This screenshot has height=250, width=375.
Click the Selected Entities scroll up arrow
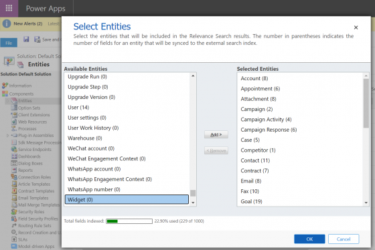(366, 76)
